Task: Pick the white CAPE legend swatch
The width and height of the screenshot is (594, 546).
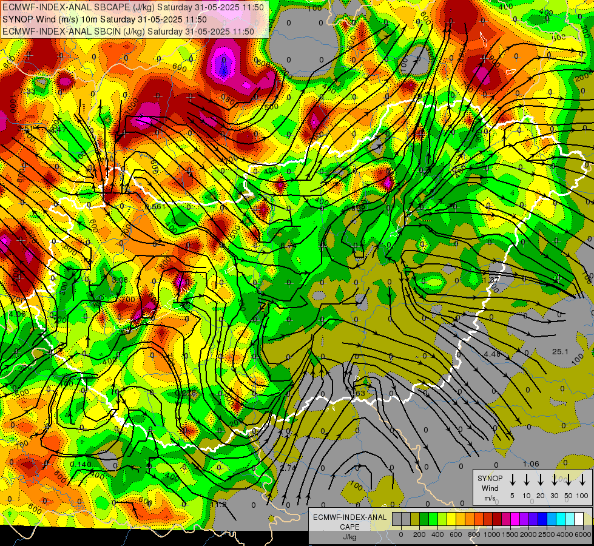Action: (x=578, y=519)
